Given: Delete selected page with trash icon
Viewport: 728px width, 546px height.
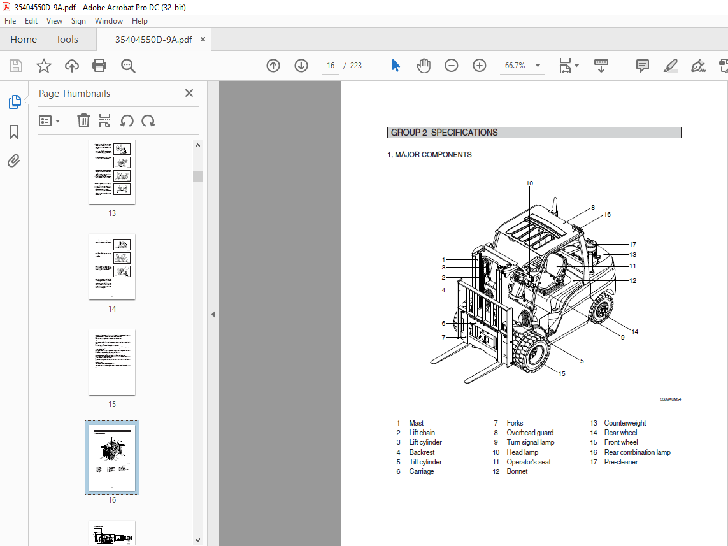Looking at the screenshot, I should pyautogui.click(x=83, y=120).
